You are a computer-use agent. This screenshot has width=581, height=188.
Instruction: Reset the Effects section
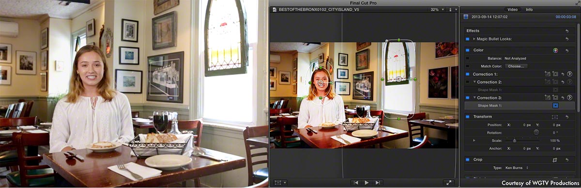pos(567,31)
